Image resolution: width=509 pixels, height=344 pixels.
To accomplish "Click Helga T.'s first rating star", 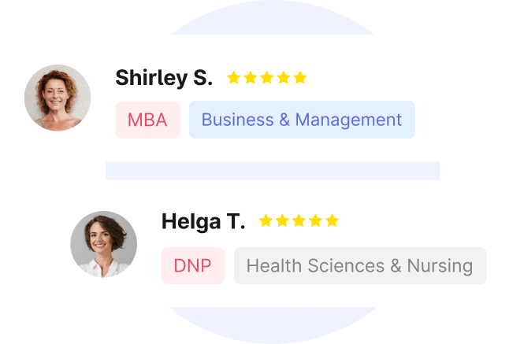I will pyautogui.click(x=266, y=221).
